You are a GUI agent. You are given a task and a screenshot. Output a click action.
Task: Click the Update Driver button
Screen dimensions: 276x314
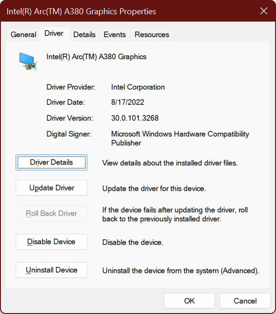pyautogui.click(x=51, y=188)
